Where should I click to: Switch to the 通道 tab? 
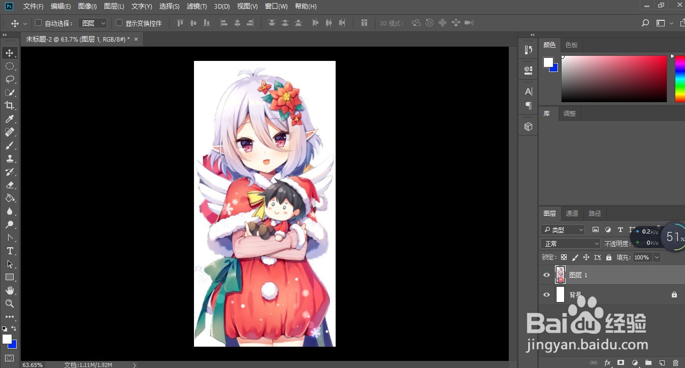coord(572,214)
